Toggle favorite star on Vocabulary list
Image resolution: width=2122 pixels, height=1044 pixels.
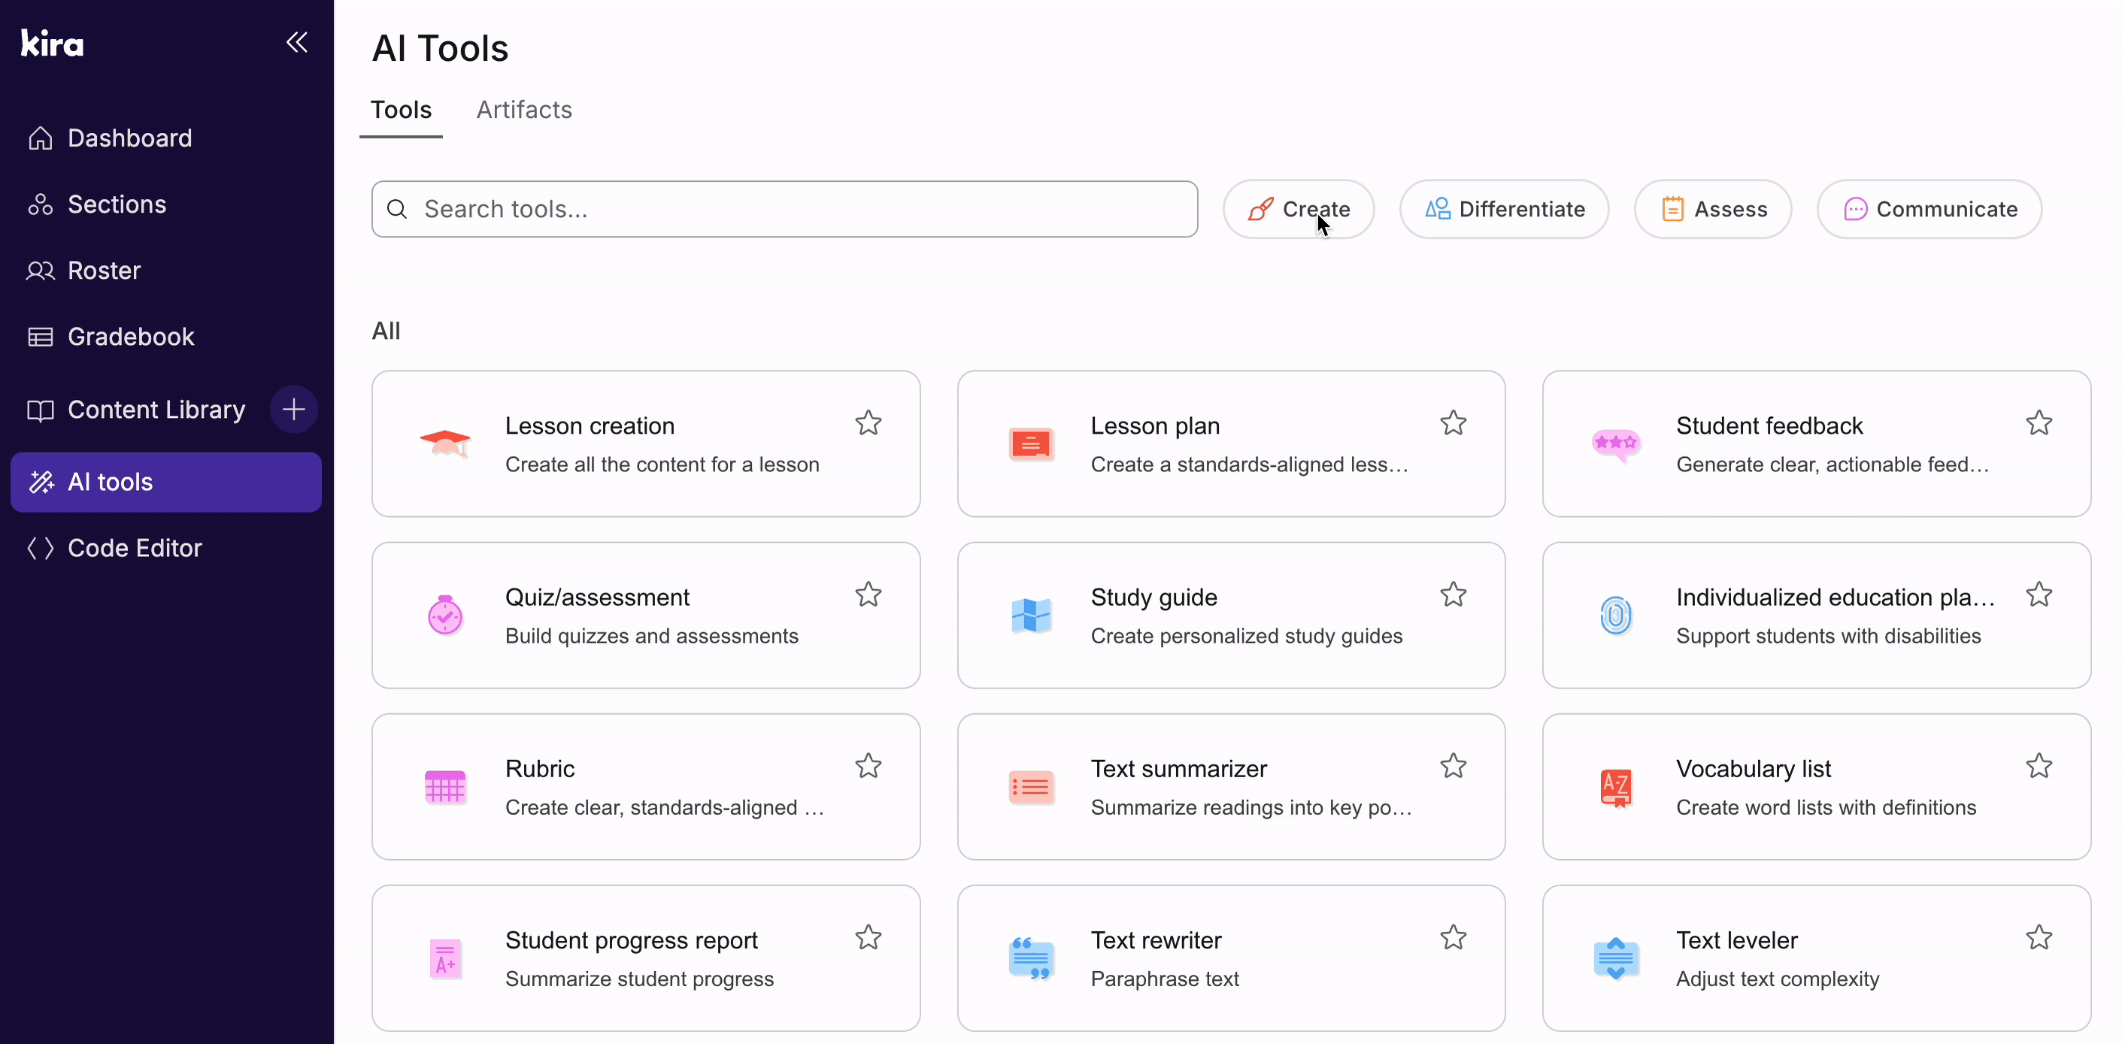click(2039, 767)
